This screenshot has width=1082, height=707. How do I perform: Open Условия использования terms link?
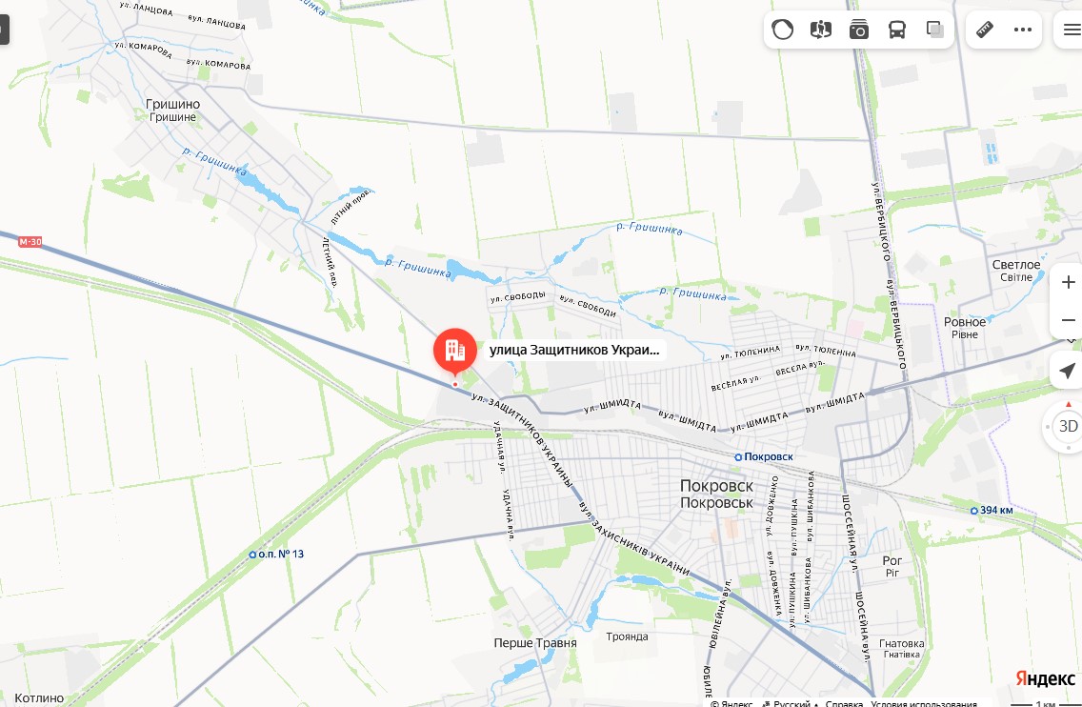(x=923, y=703)
